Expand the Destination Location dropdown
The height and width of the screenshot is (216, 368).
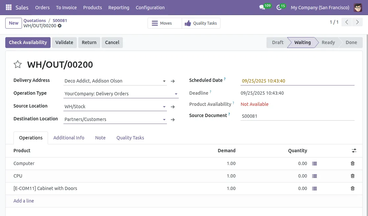164,119
